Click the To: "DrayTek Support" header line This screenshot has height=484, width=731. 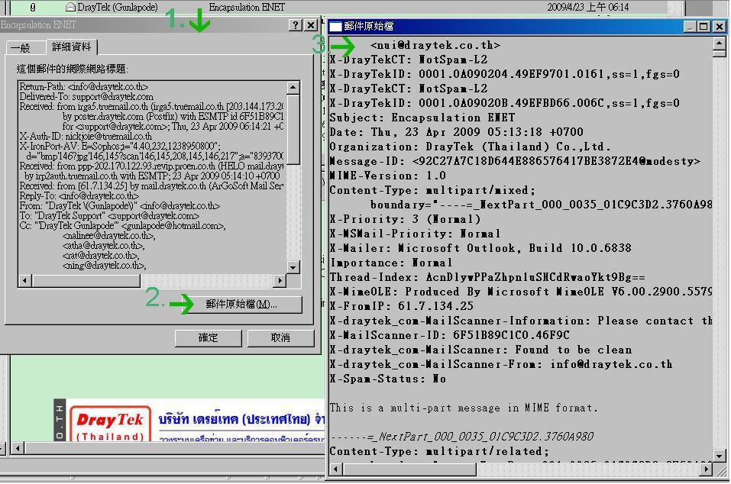pyautogui.click(x=109, y=216)
